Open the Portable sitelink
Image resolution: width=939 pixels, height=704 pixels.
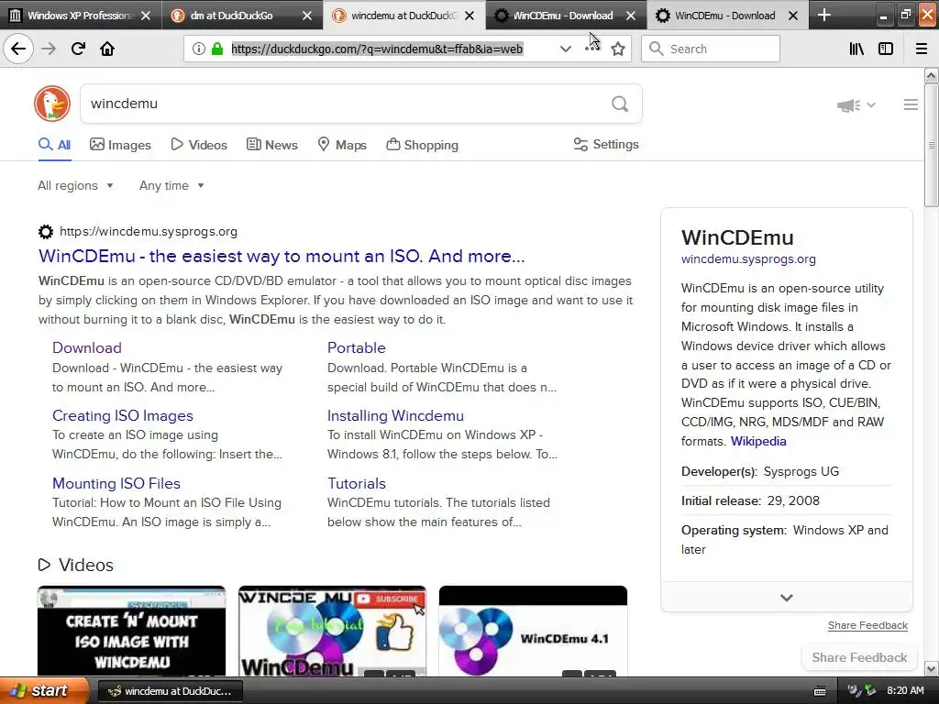[357, 347]
